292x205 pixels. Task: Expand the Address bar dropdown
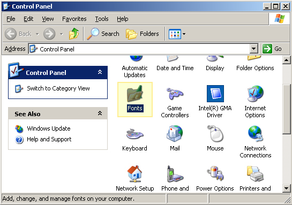(253, 49)
